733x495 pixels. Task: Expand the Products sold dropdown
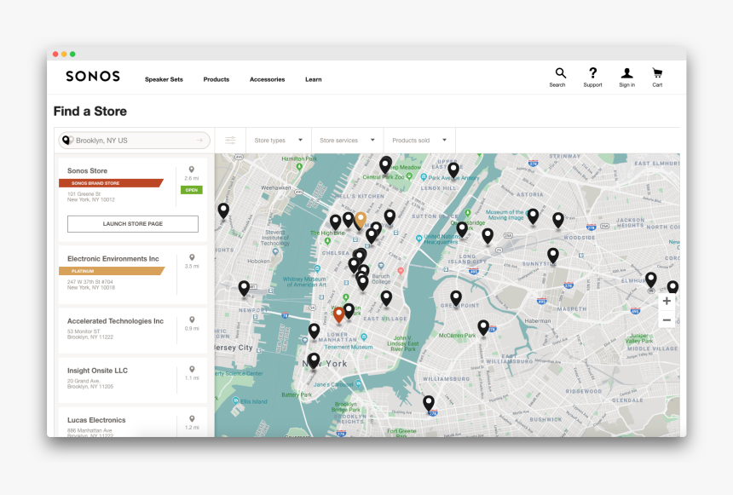(x=419, y=141)
